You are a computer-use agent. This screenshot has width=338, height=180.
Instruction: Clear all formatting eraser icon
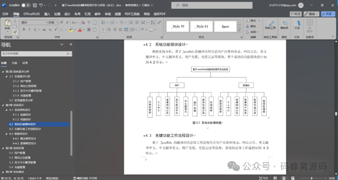click(83, 23)
